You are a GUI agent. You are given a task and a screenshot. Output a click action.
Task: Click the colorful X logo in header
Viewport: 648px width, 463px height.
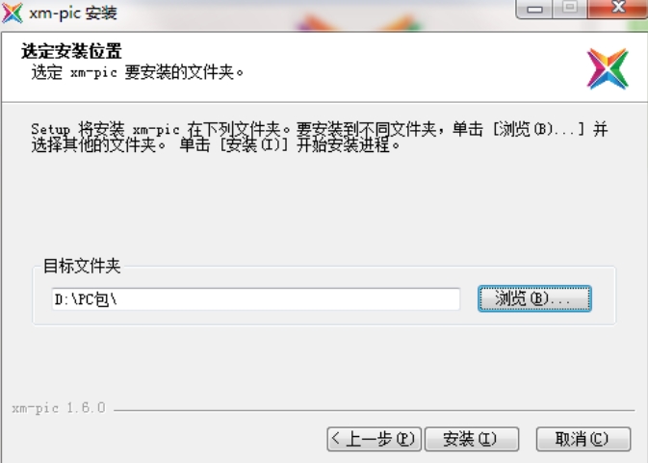click(x=608, y=68)
